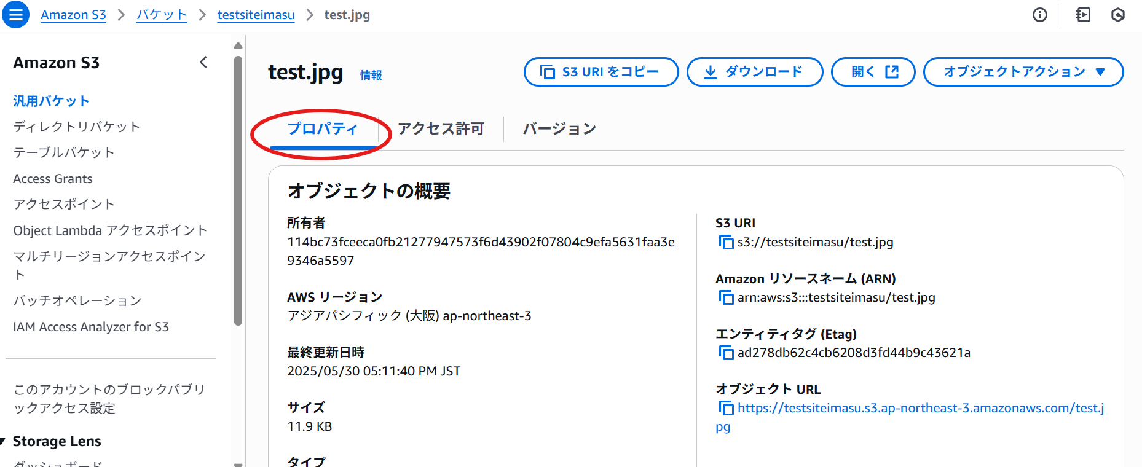Click the Amazon S3 sidebar title
This screenshot has width=1142, height=467.
(x=56, y=63)
